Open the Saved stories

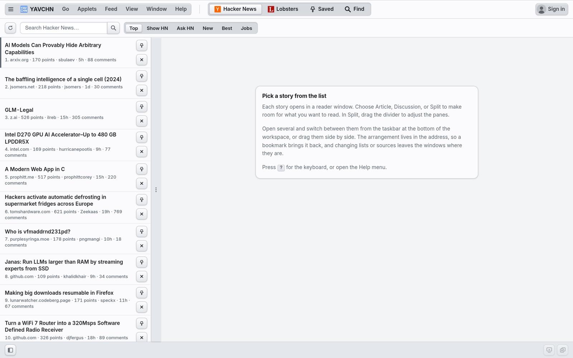(322, 9)
